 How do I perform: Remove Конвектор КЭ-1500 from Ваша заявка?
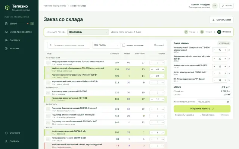coord(229,67)
